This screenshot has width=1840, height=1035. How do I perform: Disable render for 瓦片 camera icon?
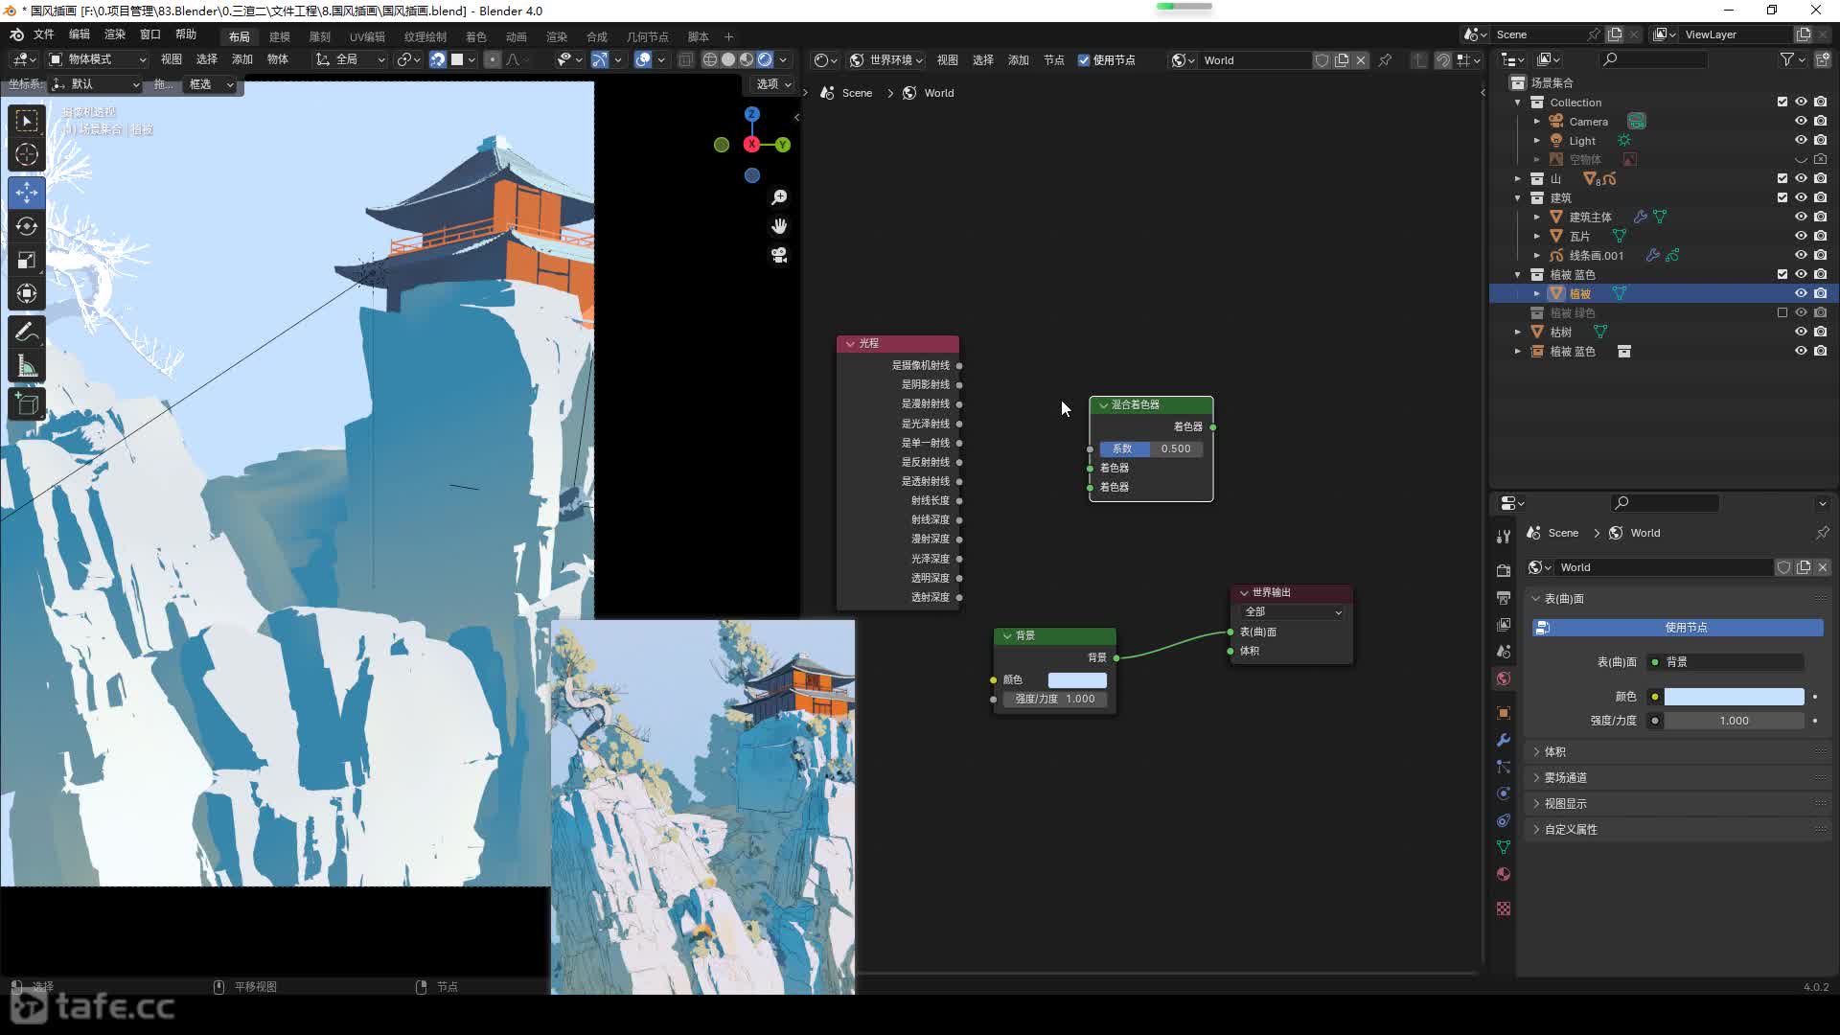1821,236
